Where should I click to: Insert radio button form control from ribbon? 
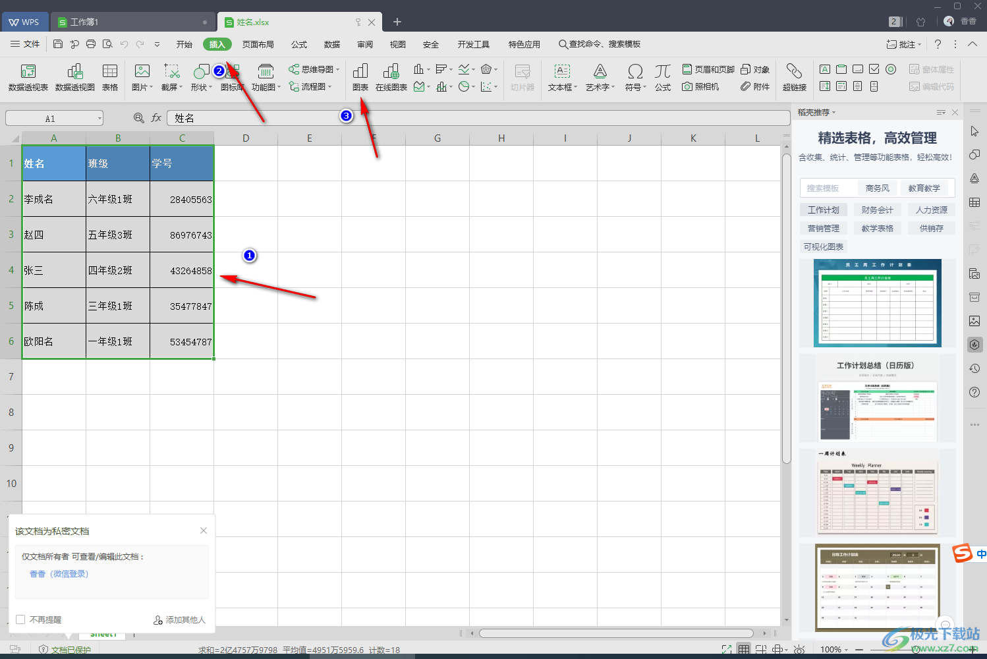(x=891, y=69)
